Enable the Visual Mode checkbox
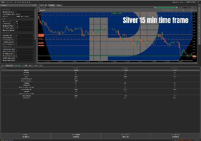 (x=39, y=10)
